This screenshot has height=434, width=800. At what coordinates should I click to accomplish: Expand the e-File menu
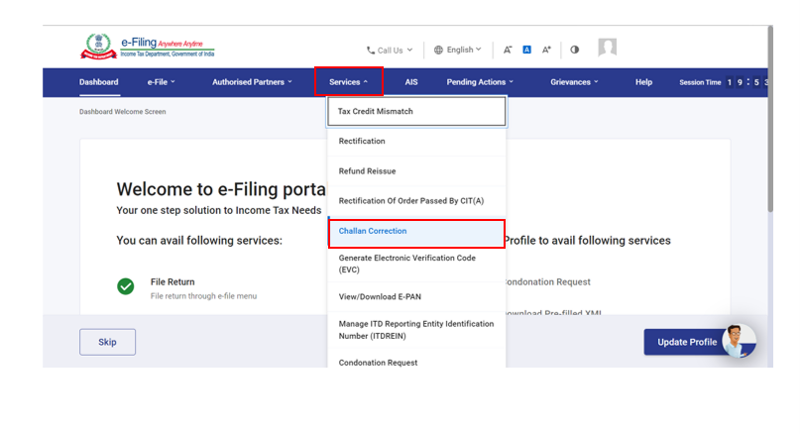(x=162, y=82)
